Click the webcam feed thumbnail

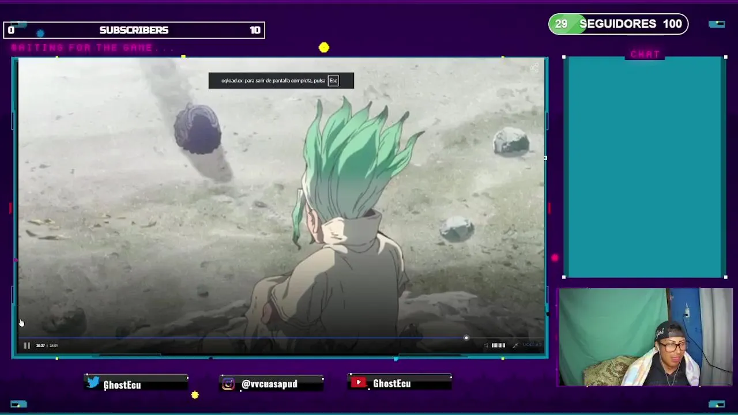click(x=645, y=337)
